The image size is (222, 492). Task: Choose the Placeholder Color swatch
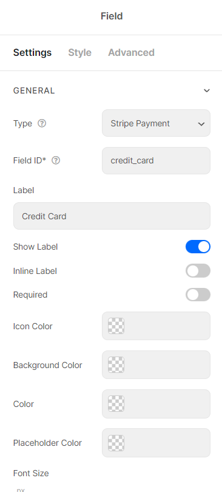tap(116, 443)
